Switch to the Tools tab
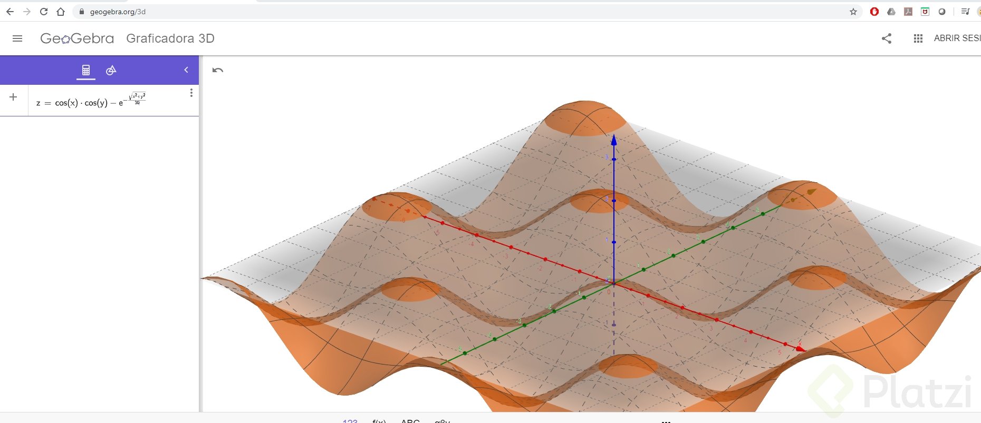 111,70
